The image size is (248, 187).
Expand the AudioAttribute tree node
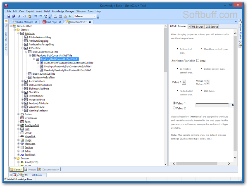(x=22, y=81)
